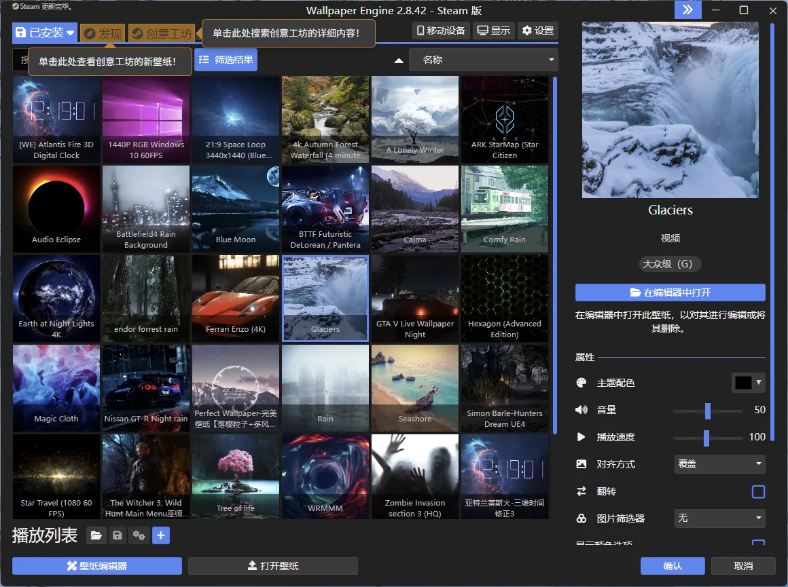788x587 pixels.
Task: Click 播放速度 speed slider handle
Action: tap(706, 438)
